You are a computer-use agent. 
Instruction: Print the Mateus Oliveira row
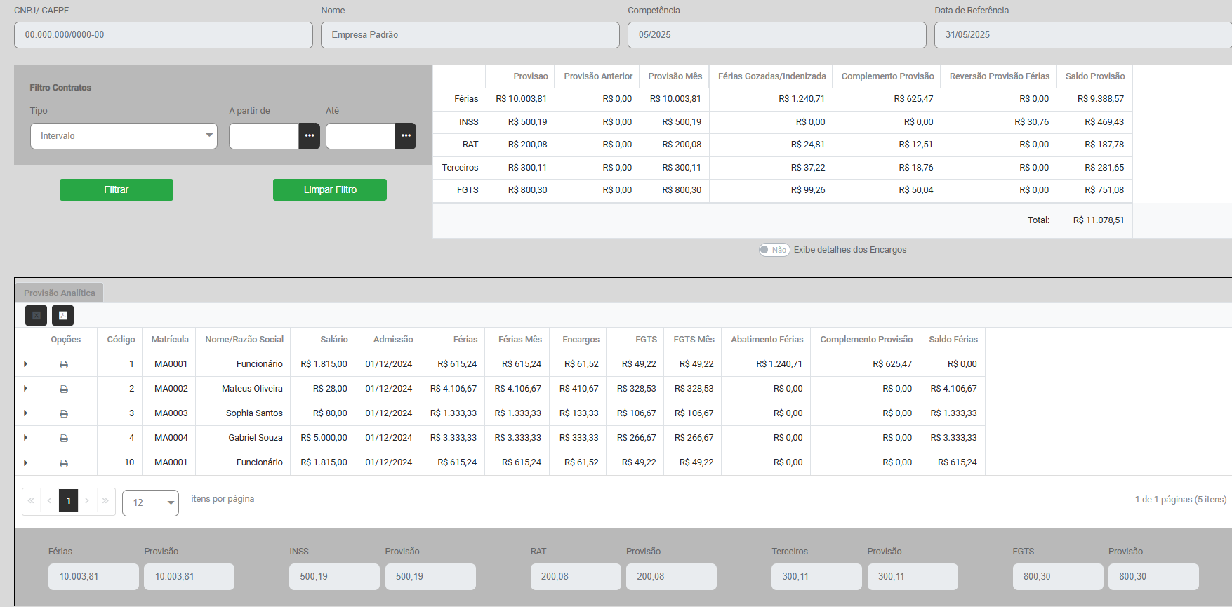coord(64,389)
